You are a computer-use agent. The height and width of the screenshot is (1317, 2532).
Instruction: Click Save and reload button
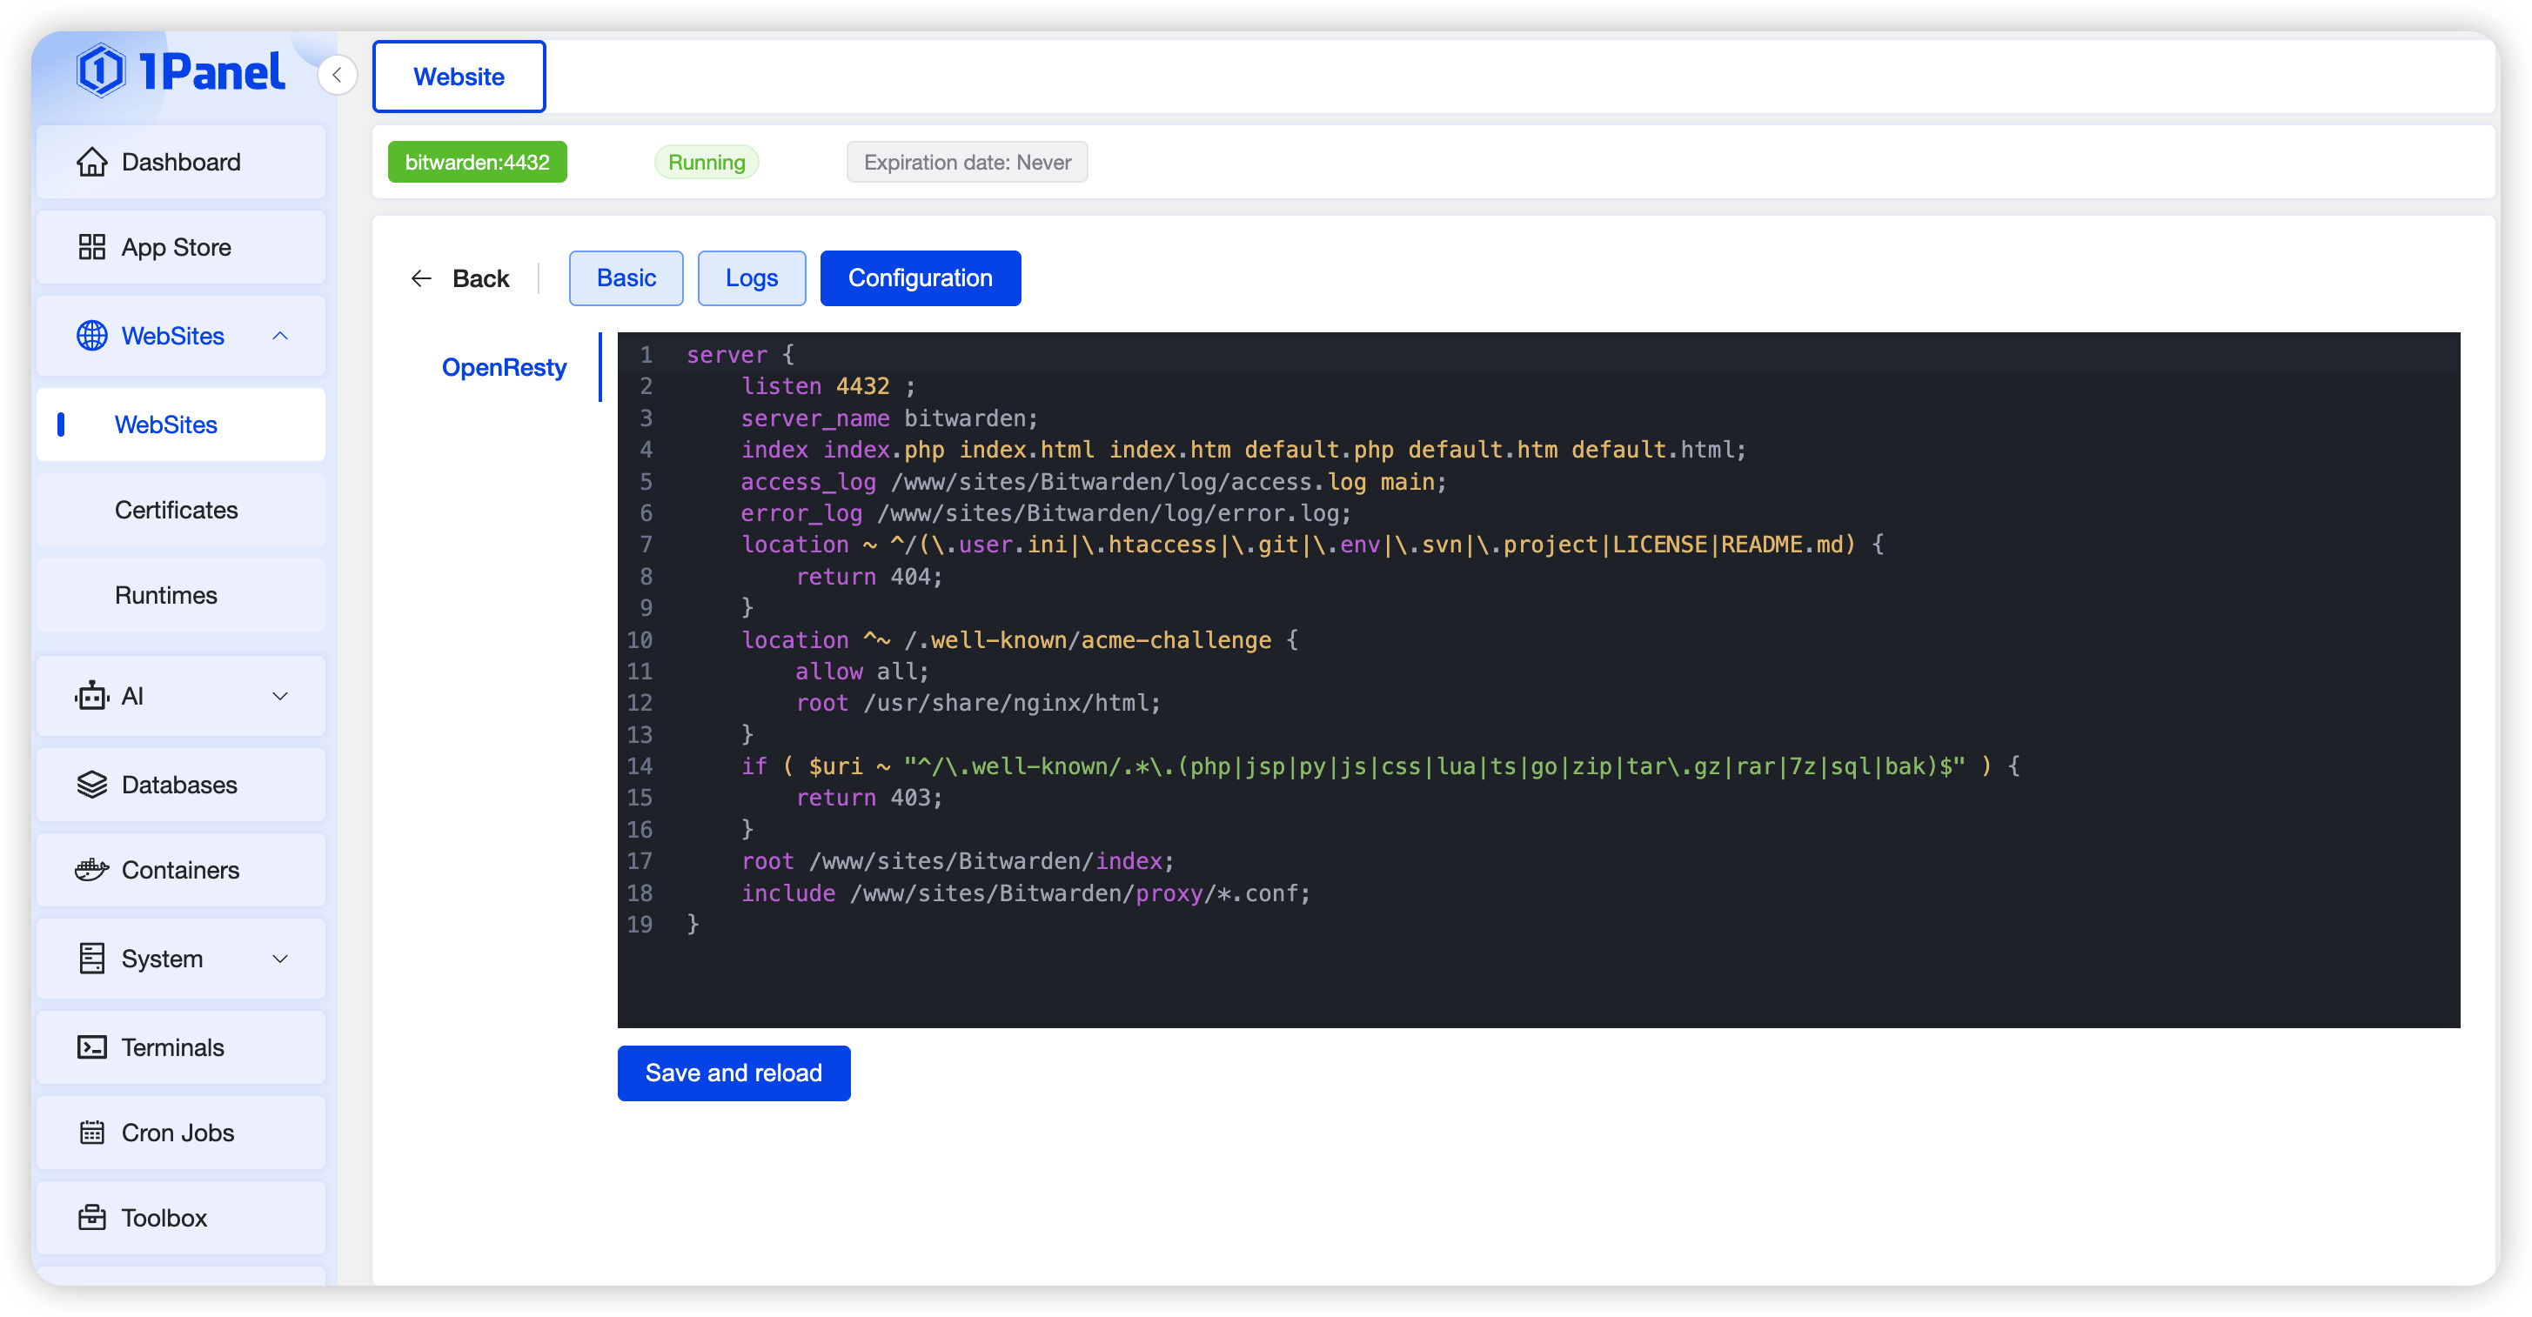click(733, 1073)
